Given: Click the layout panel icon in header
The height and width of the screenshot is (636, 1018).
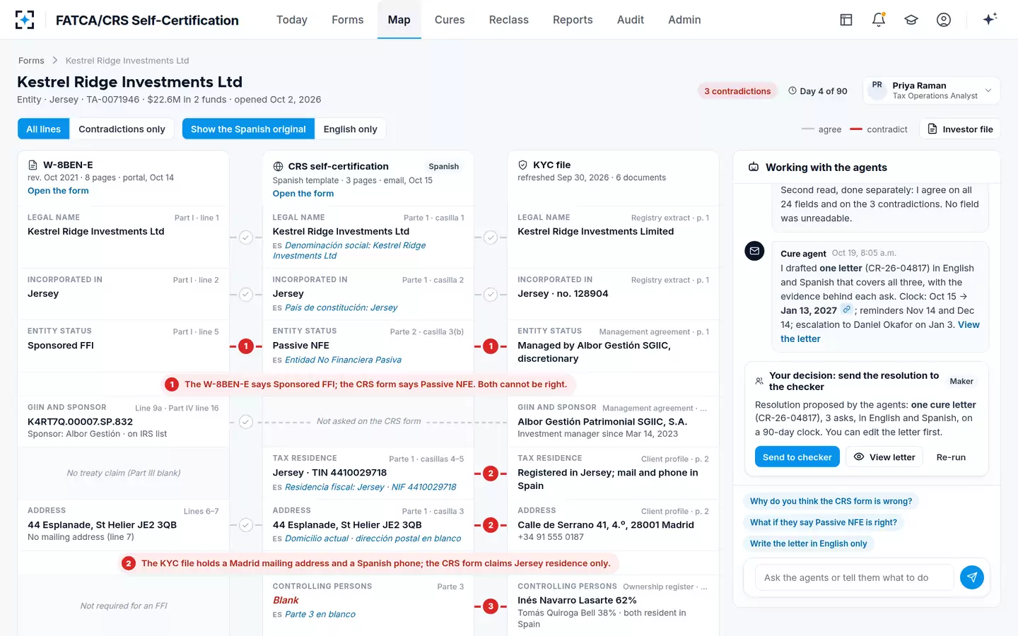Looking at the screenshot, I should (x=846, y=20).
